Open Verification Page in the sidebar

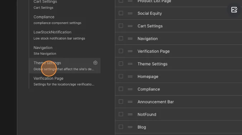[x=65, y=81]
